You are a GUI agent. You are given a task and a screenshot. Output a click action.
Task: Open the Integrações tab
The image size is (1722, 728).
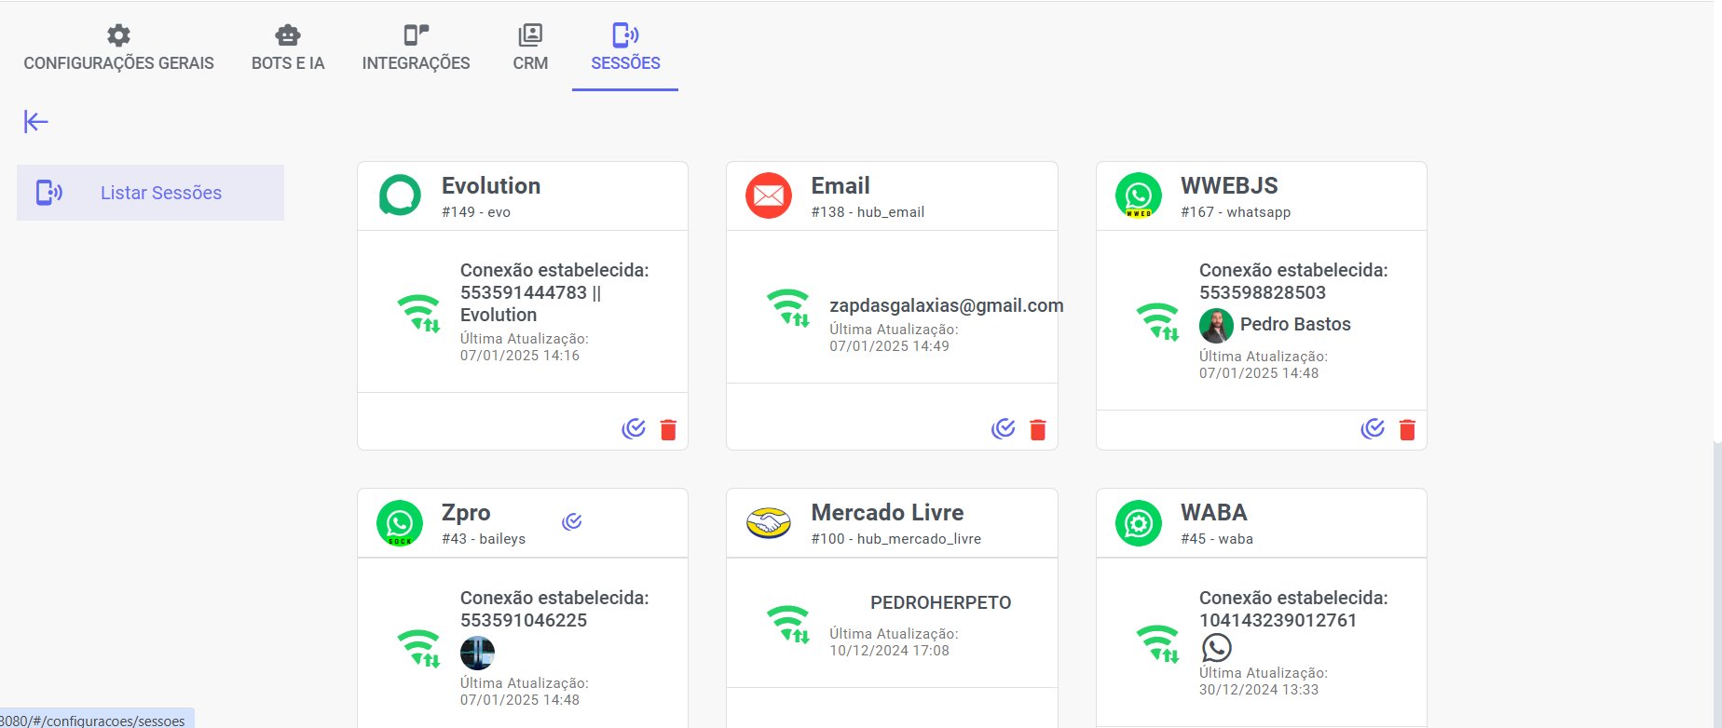[416, 47]
